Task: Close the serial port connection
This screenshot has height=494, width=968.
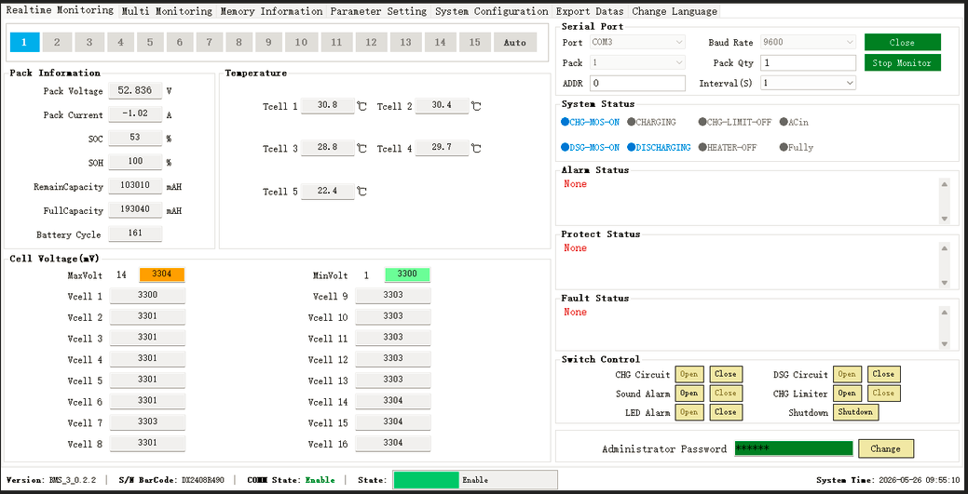Action: point(902,42)
